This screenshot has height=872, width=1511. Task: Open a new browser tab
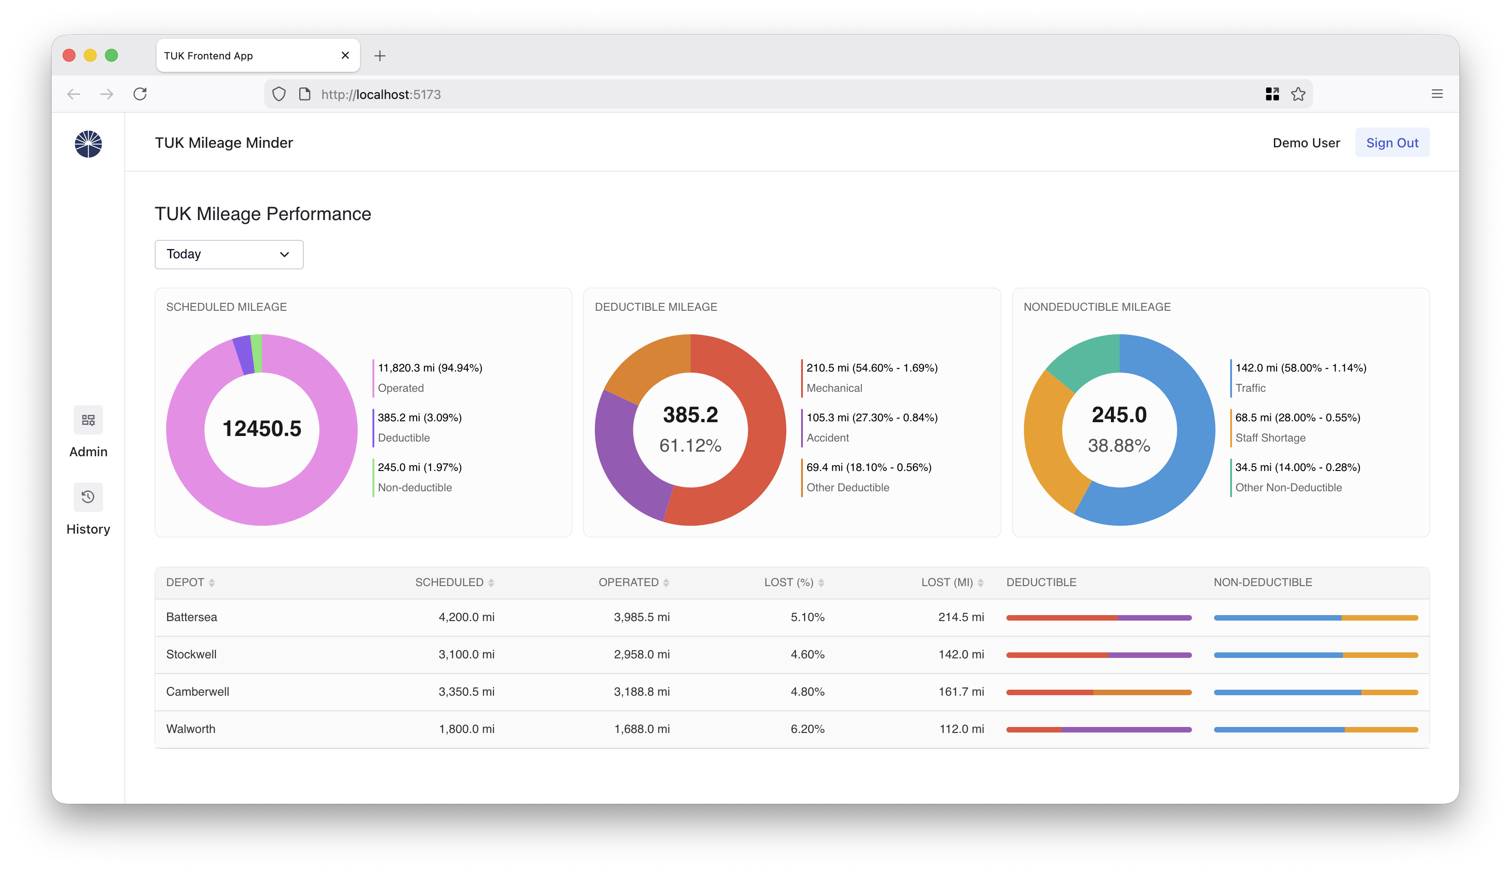click(x=380, y=56)
